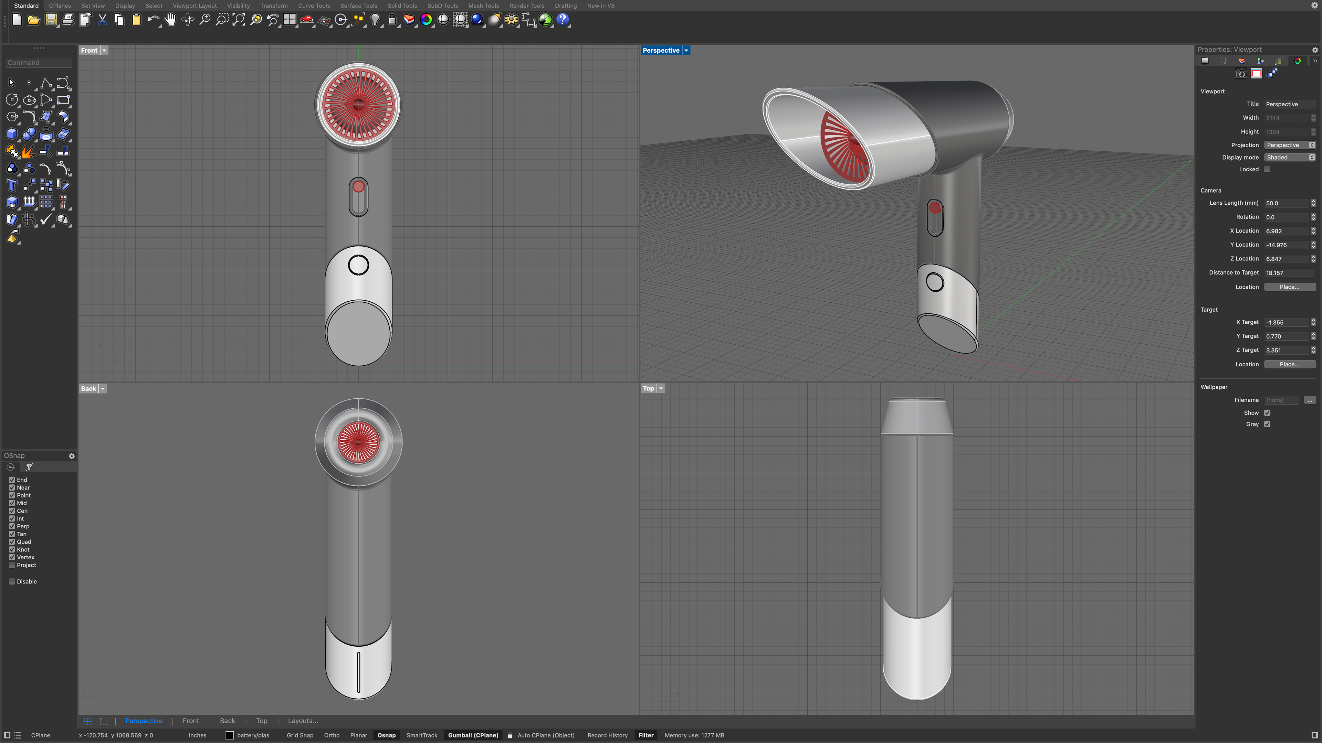Adjust the Z Target stepper
The width and height of the screenshot is (1322, 743).
1313,350
